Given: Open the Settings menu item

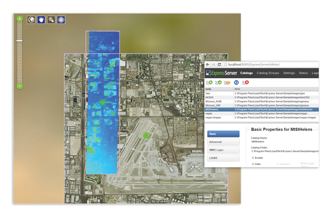Looking at the screenshot, I should coord(289,73).
